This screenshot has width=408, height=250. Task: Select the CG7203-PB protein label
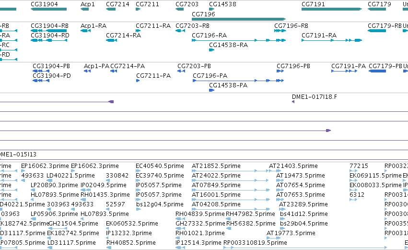[194, 66]
